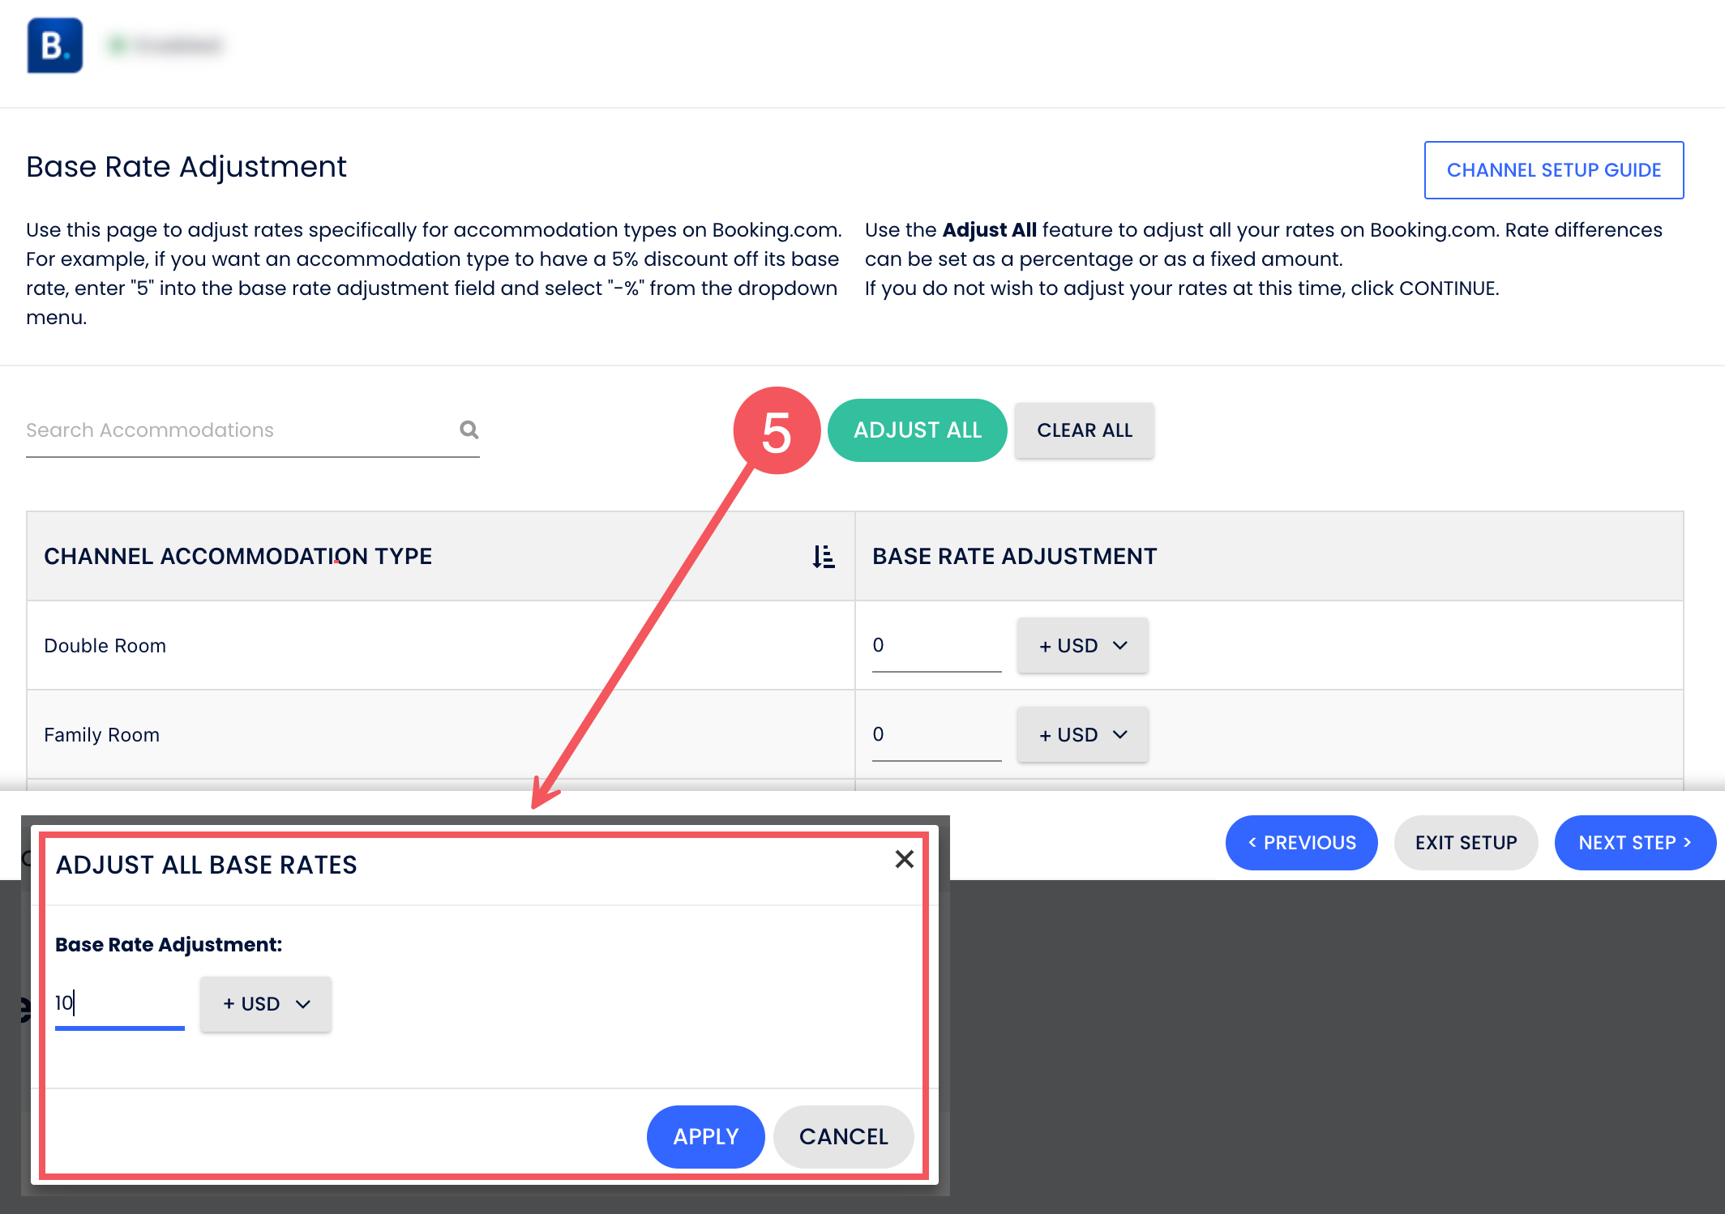Sort the Channel Accommodation Type column
Image resolution: width=1725 pixels, height=1214 pixels.
823,557
